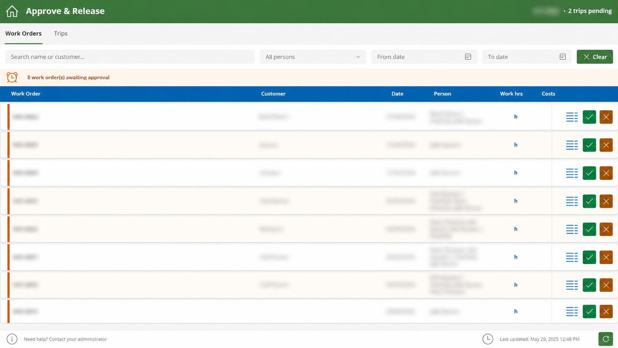Focus the search name or customer field

pos(130,57)
